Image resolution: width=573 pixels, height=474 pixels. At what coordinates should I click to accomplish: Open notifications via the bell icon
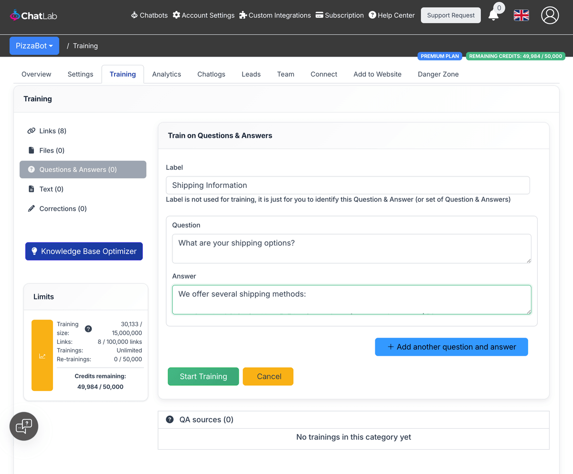click(x=494, y=15)
